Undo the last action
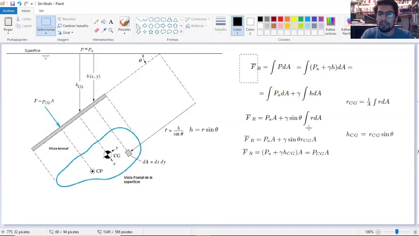The height and width of the screenshot is (236, 419). pyautogui.click(x=19, y=4)
